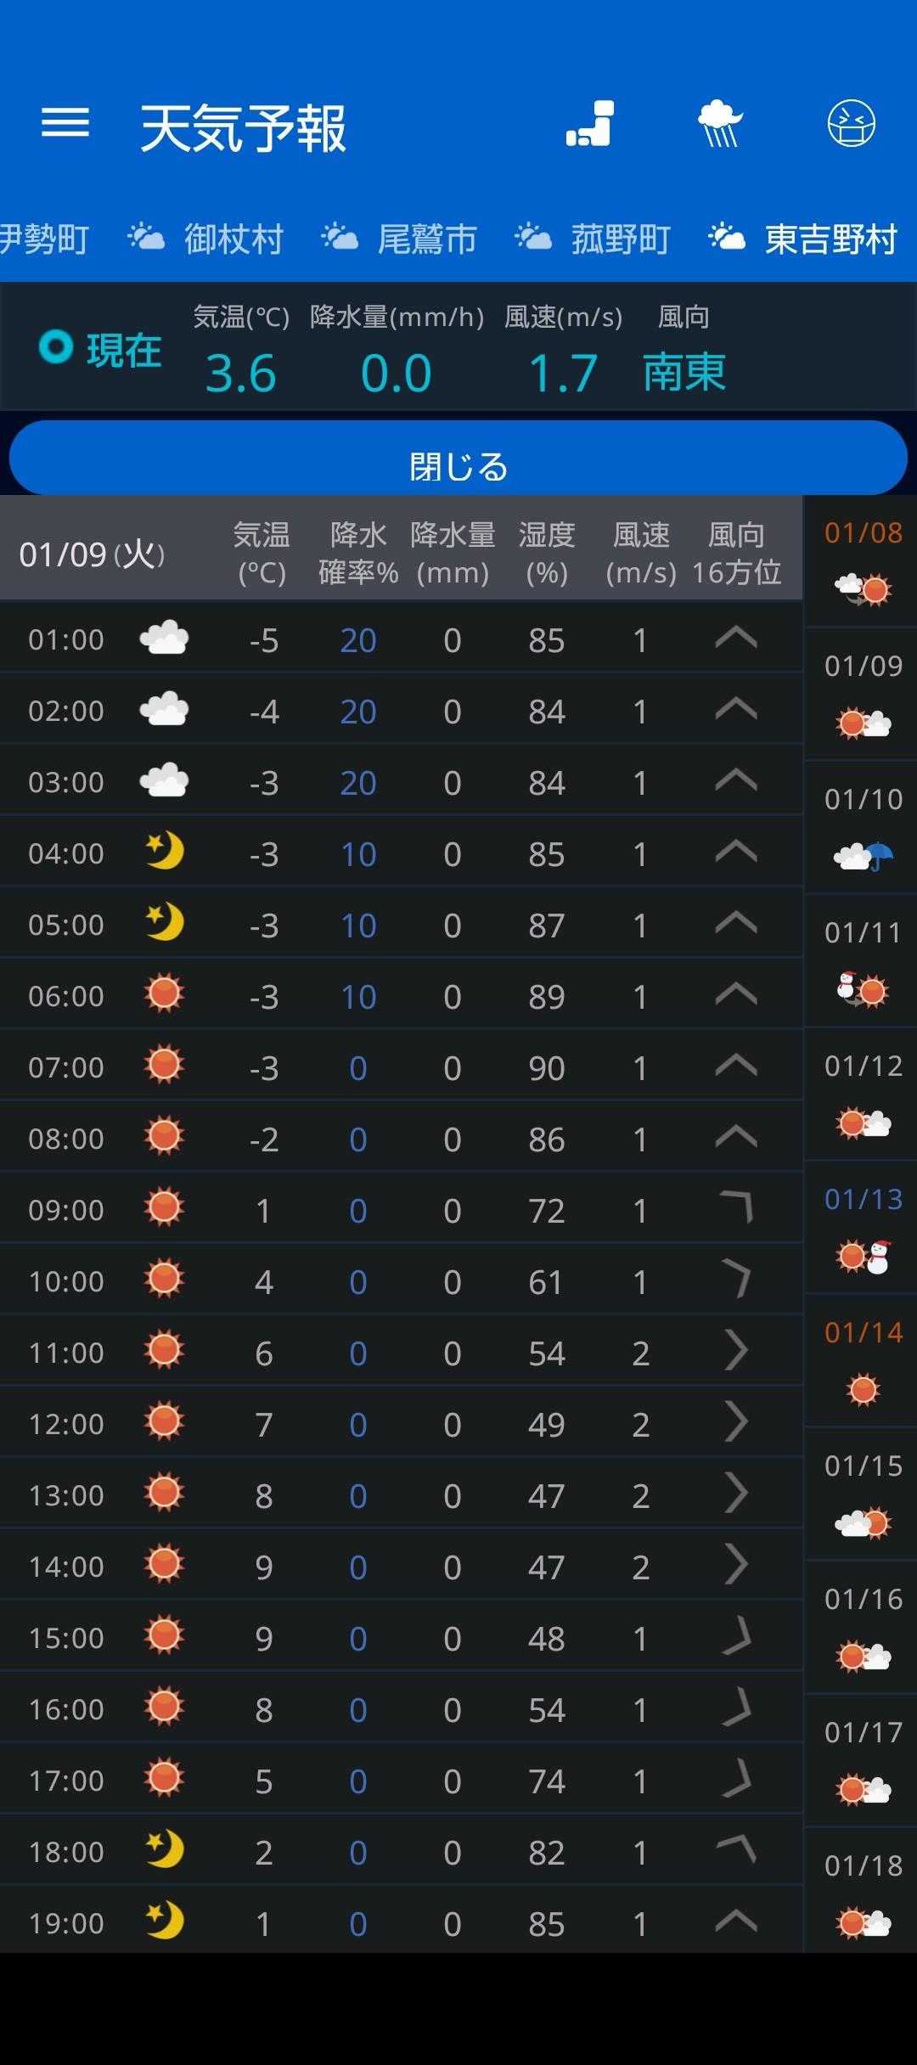Open the hamburger navigation menu
The width and height of the screenshot is (917, 2065).
pos(65,124)
